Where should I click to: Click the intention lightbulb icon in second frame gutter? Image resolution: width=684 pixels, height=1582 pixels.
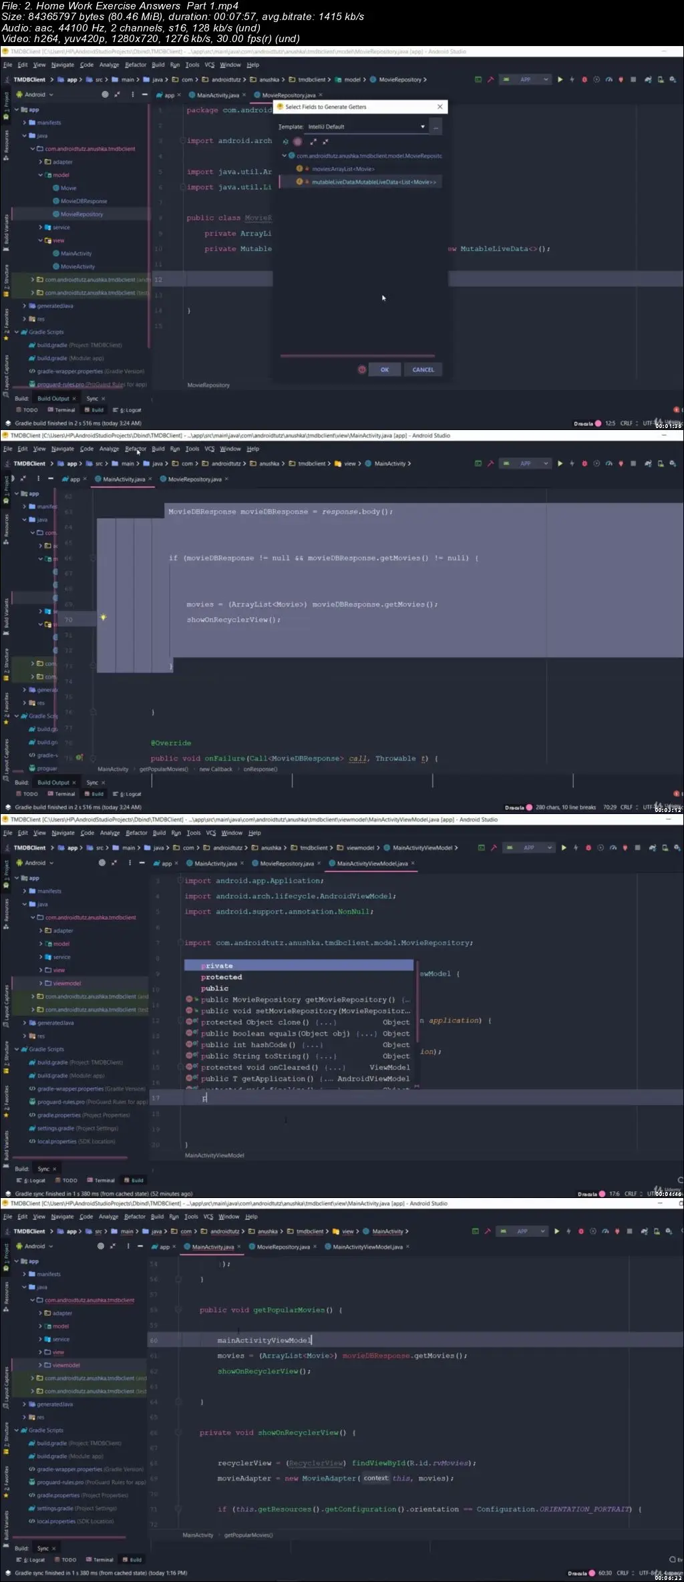pos(103,617)
